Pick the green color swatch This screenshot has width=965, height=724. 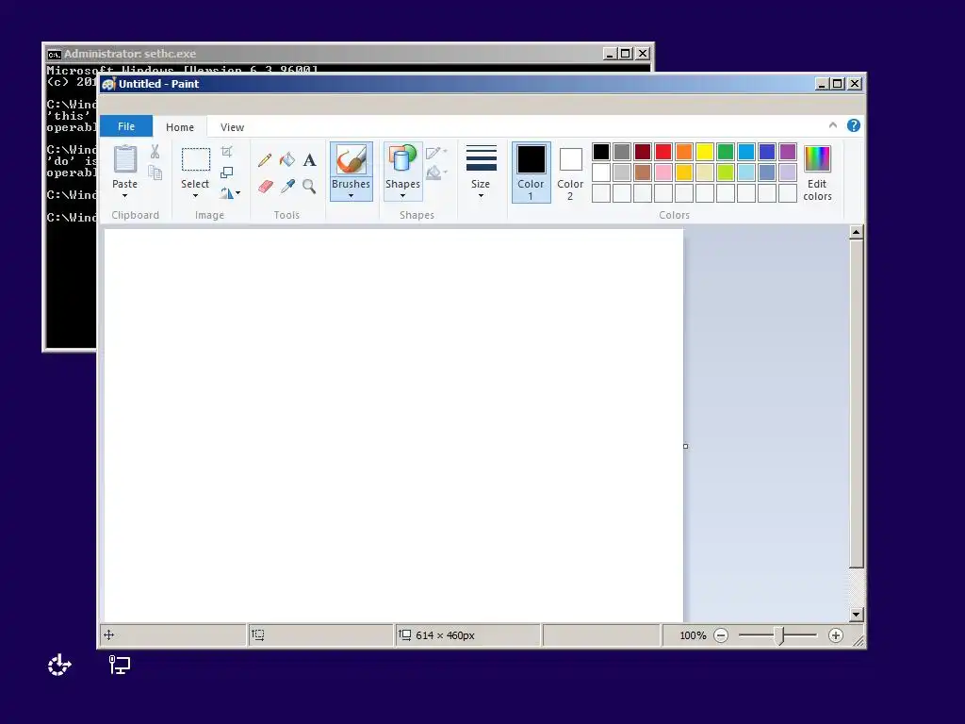coord(726,152)
